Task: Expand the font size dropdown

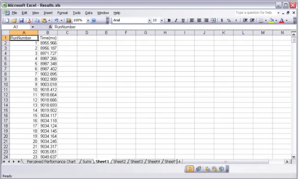Action: (x=162, y=20)
